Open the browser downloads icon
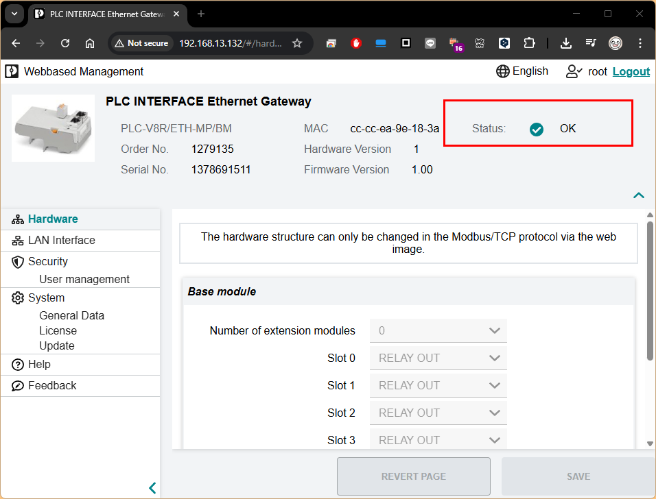The height and width of the screenshot is (499, 656). (x=566, y=43)
